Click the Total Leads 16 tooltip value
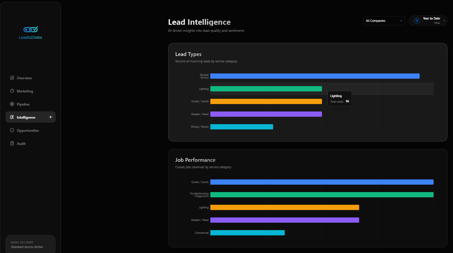Image resolution: width=453 pixels, height=253 pixels. [x=347, y=101]
